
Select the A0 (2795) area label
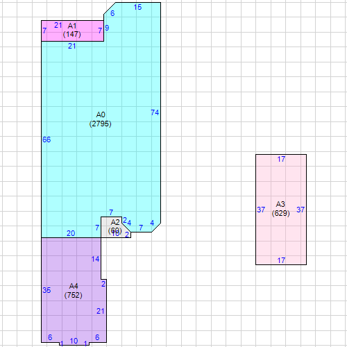[101, 119]
